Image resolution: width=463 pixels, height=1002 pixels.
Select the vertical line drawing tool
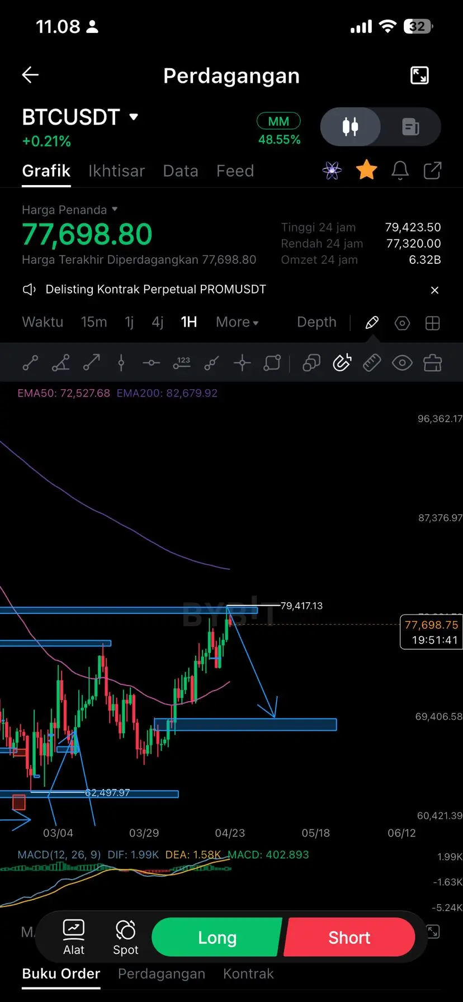tap(121, 363)
